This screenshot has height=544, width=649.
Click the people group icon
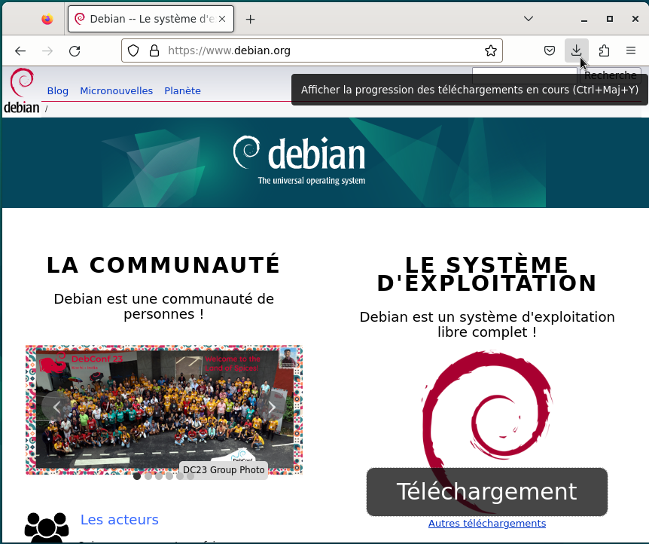(x=47, y=527)
